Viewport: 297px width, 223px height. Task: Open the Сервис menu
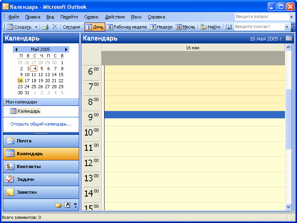(x=91, y=17)
